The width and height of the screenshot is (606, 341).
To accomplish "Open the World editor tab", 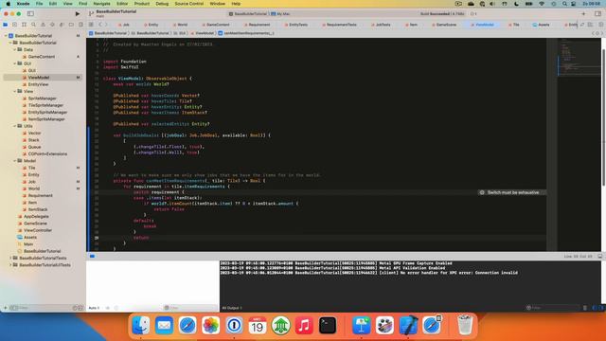I will pyautogui.click(x=180, y=25).
